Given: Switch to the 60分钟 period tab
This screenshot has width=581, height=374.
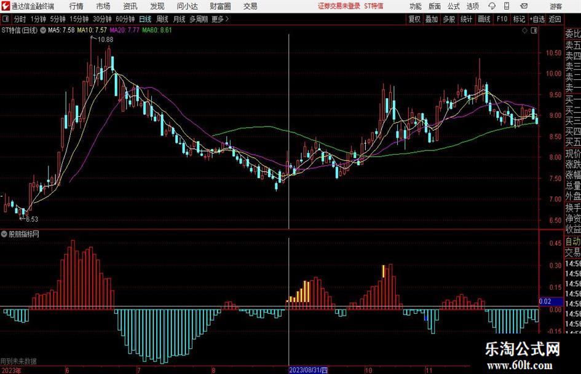Looking at the screenshot, I should point(125,19).
